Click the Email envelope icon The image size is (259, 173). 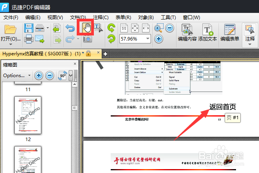pyautogui.click(x=40, y=39)
